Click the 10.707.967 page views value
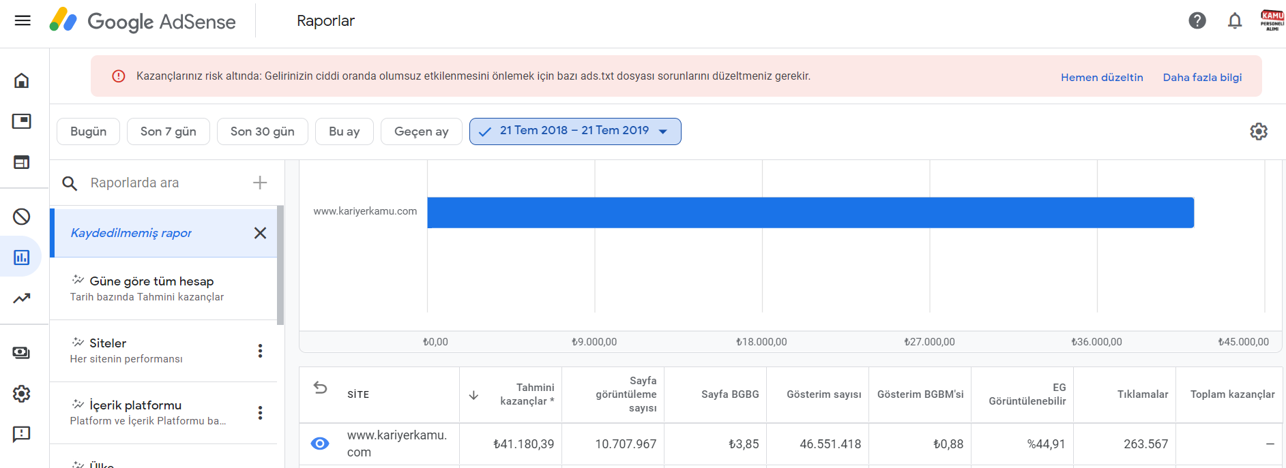 pyautogui.click(x=626, y=444)
